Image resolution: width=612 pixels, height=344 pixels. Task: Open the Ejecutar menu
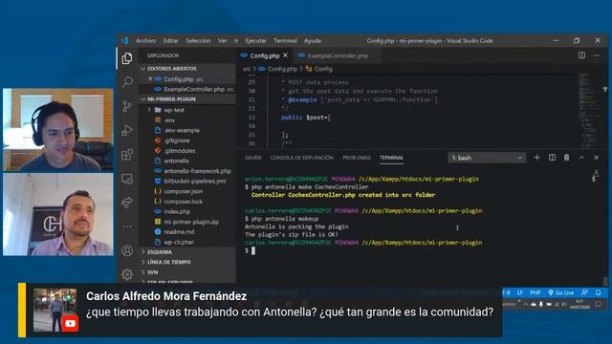coord(256,40)
